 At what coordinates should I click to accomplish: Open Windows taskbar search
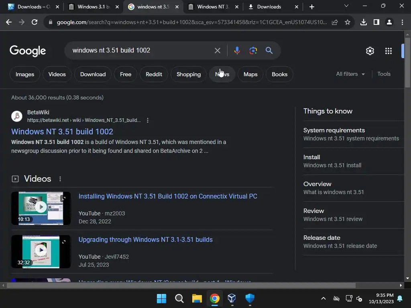point(179,298)
